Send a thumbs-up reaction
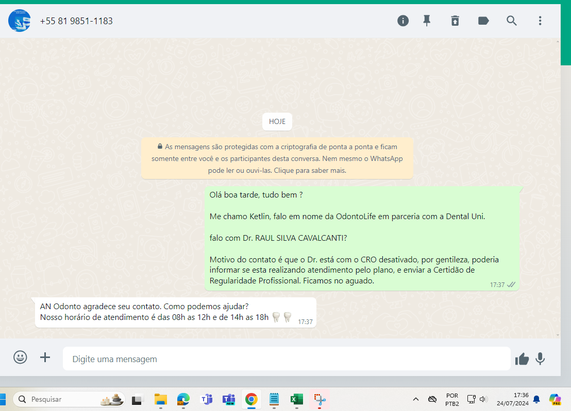Viewport: 571px width, 411px height. (x=522, y=359)
